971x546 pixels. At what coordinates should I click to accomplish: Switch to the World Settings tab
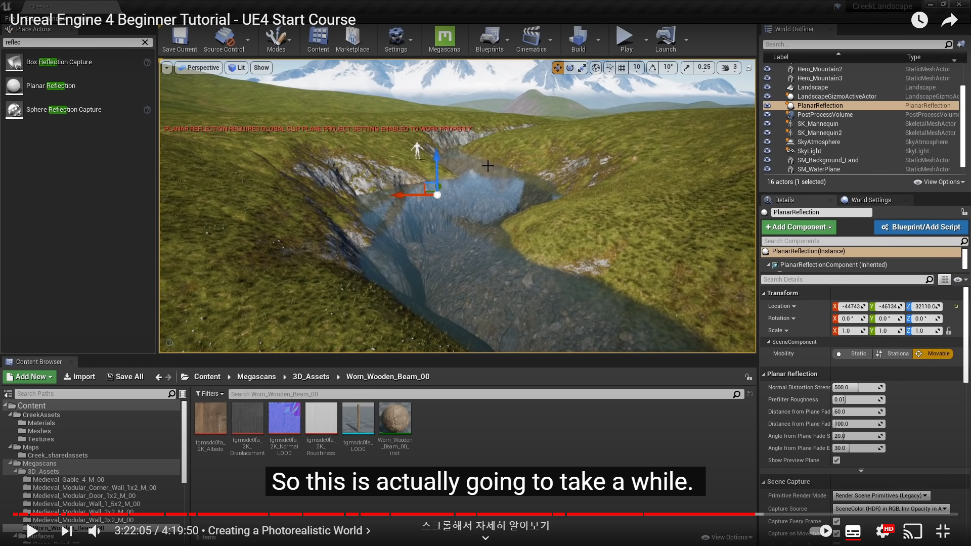(870, 200)
